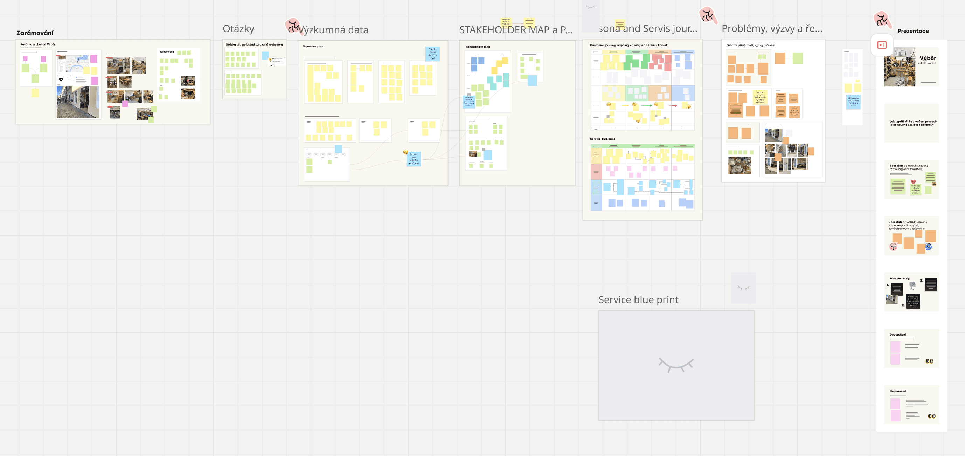Click the pink pointing hand before Problémy, výzvy frame
This screenshot has height=456, width=965.
[707, 15]
